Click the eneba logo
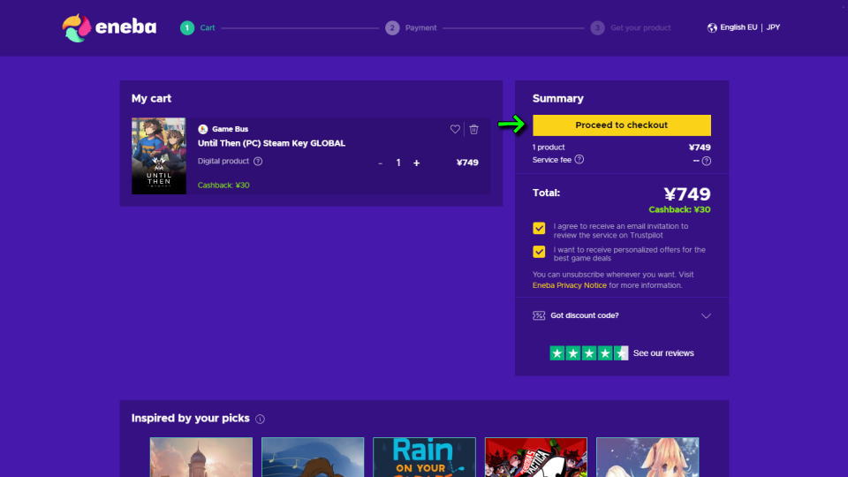 click(110, 27)
